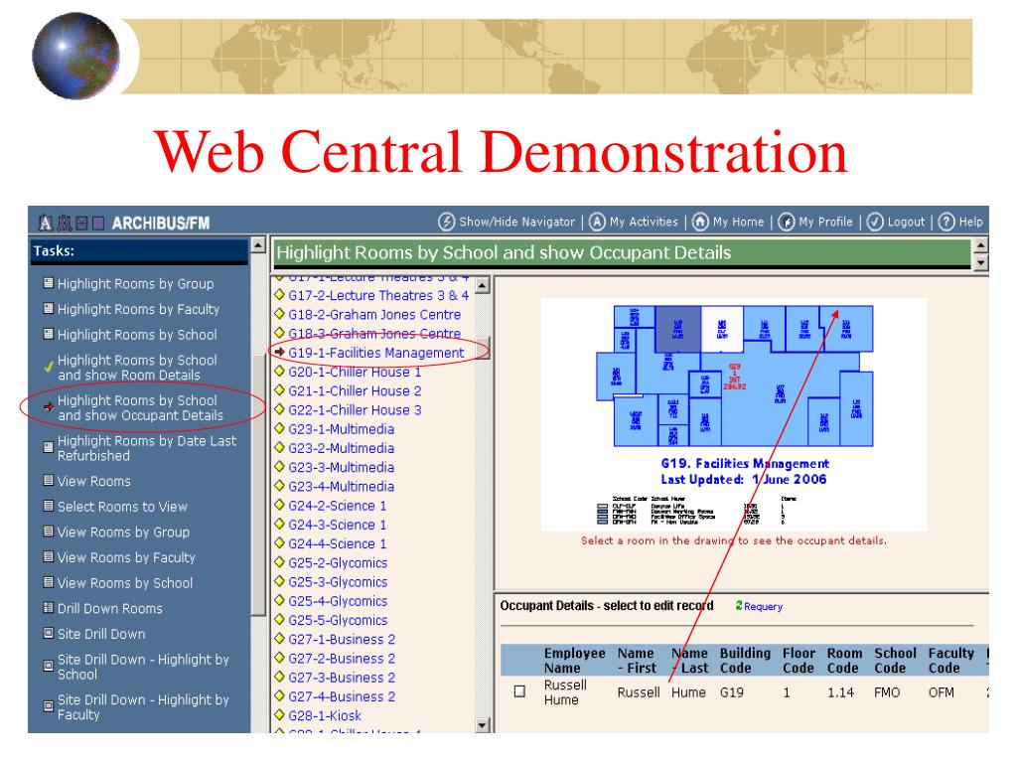Open Highlight Rooms by Faculty task
The height and width of the screenshot is (763, 1017).
tap(138, 309)
